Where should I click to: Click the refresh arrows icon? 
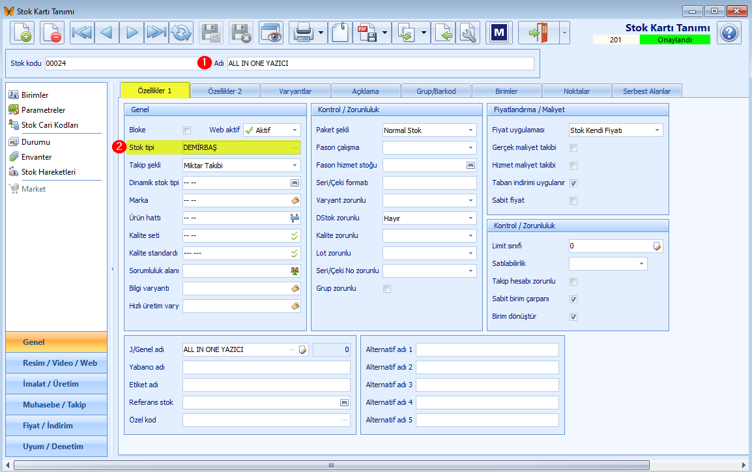pyautogui.click(x=181, y=33)
